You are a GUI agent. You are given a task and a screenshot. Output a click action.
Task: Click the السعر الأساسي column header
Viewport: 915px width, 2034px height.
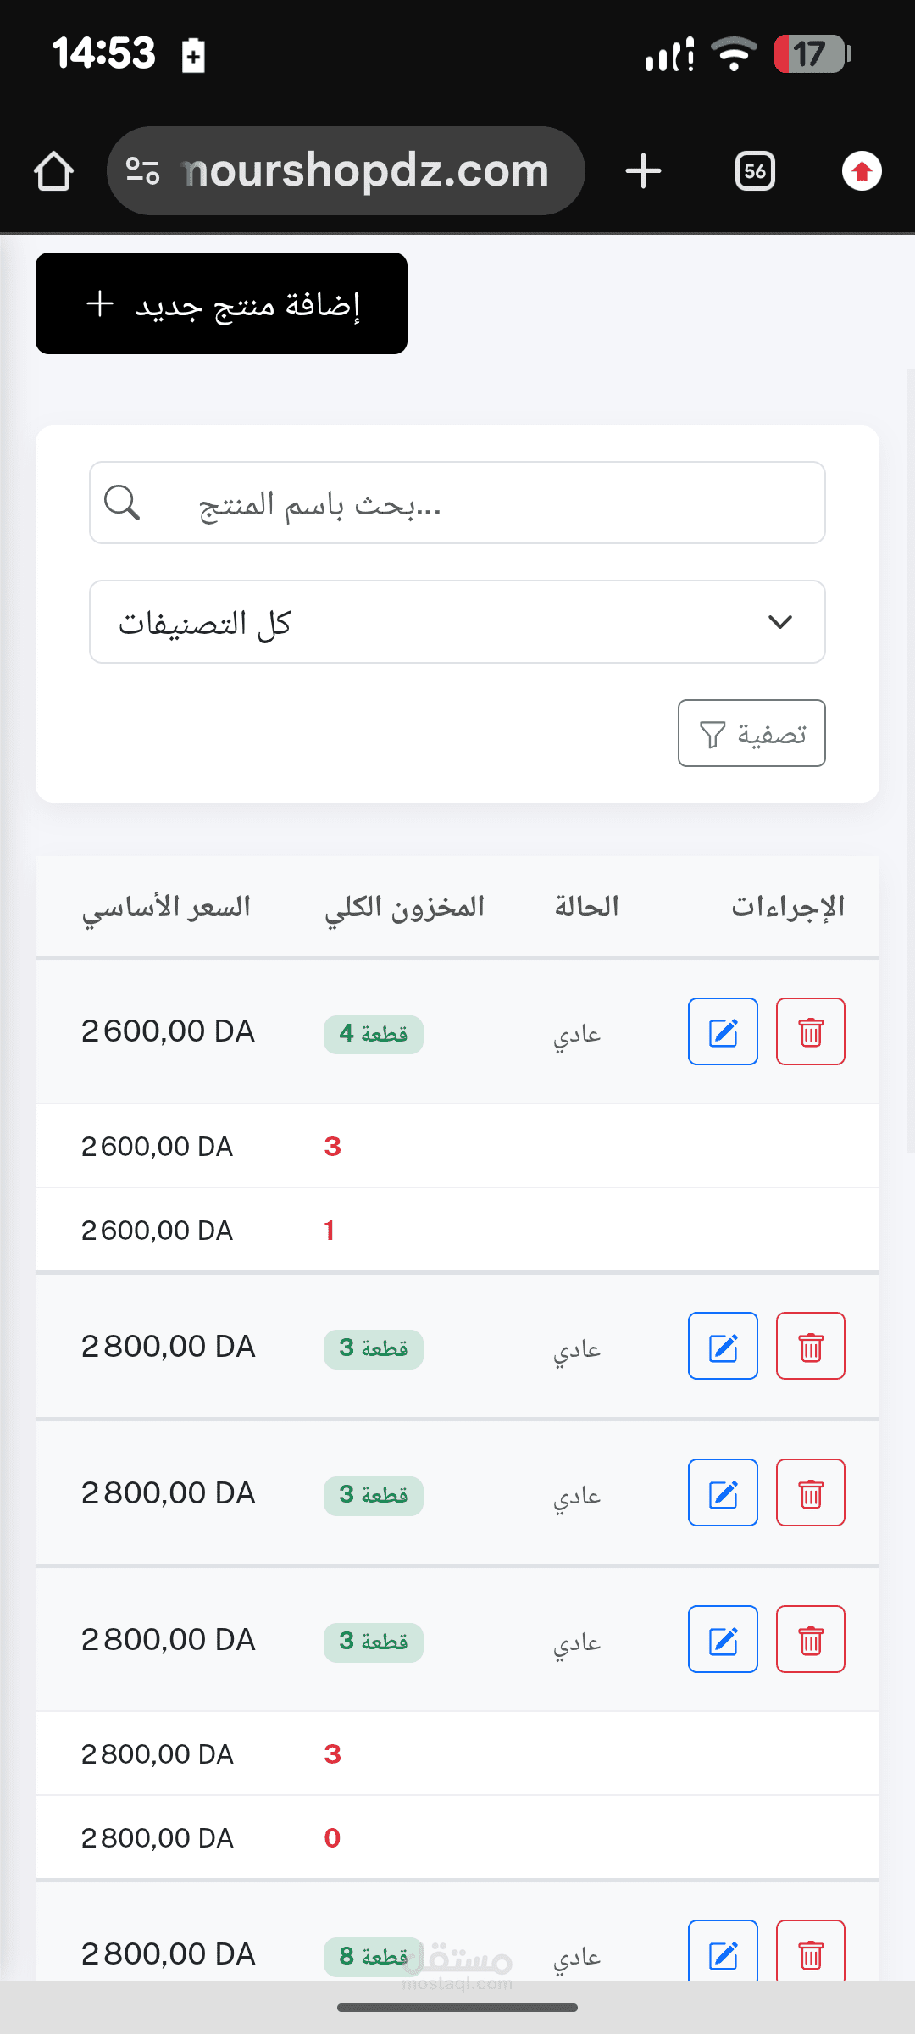(x=166, y=907)
